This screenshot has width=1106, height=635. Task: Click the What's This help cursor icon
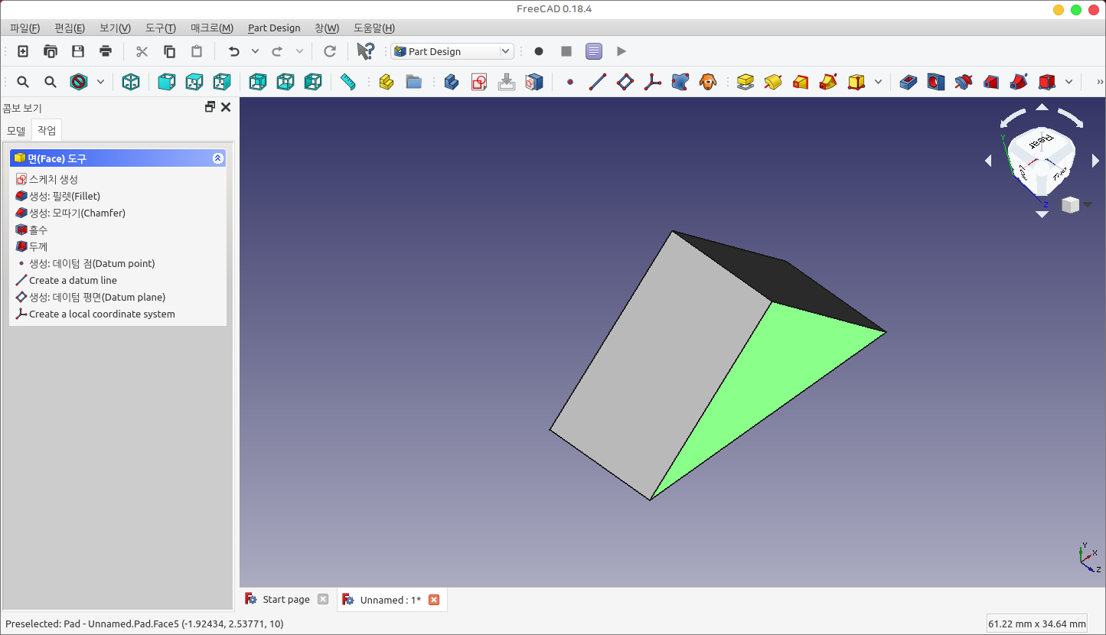(x=365, y=51)
